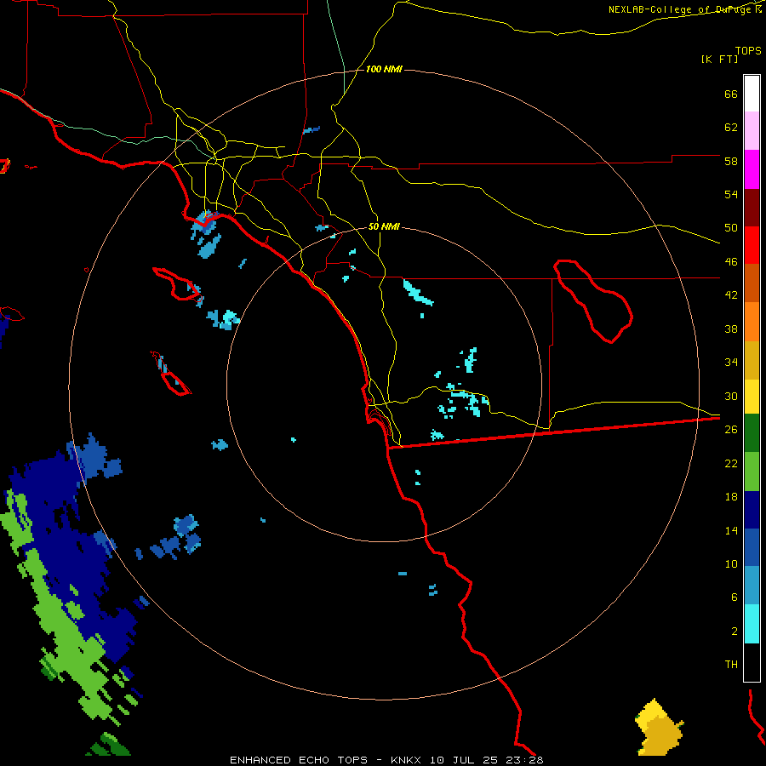Image resolution: width=766 pixels, height=766 pixels.
Task: Click the "50 NMI" range ring label
Action: pos(384,226)
